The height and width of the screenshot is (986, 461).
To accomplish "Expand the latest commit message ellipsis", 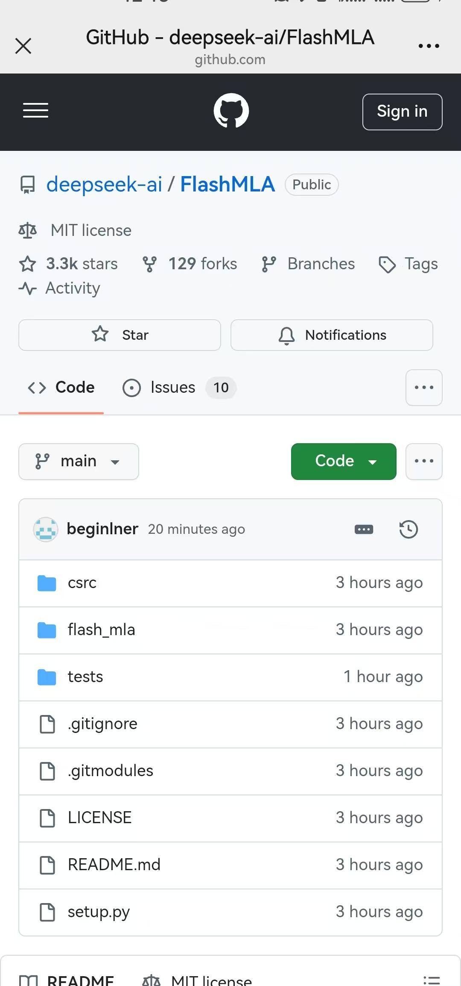I will (364, 530).
